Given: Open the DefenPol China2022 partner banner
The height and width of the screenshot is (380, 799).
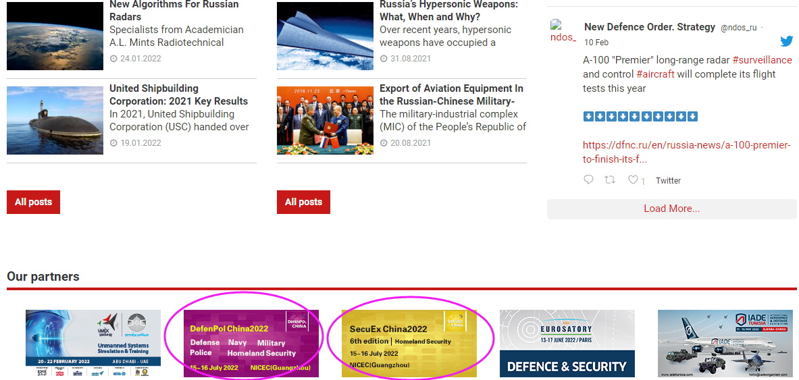Looking at the screenshot, I should (251, 344).
